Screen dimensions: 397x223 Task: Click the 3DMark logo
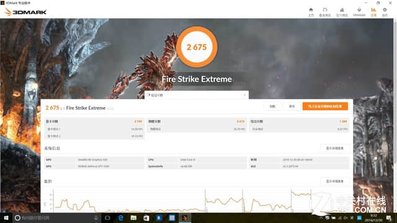[x=25, y=12]
